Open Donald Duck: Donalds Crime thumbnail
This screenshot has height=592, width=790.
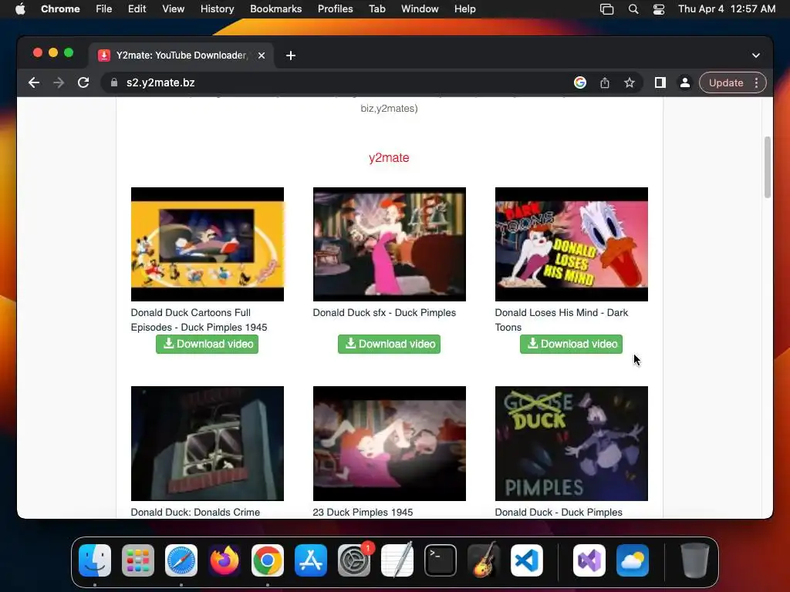click(207, 443)
